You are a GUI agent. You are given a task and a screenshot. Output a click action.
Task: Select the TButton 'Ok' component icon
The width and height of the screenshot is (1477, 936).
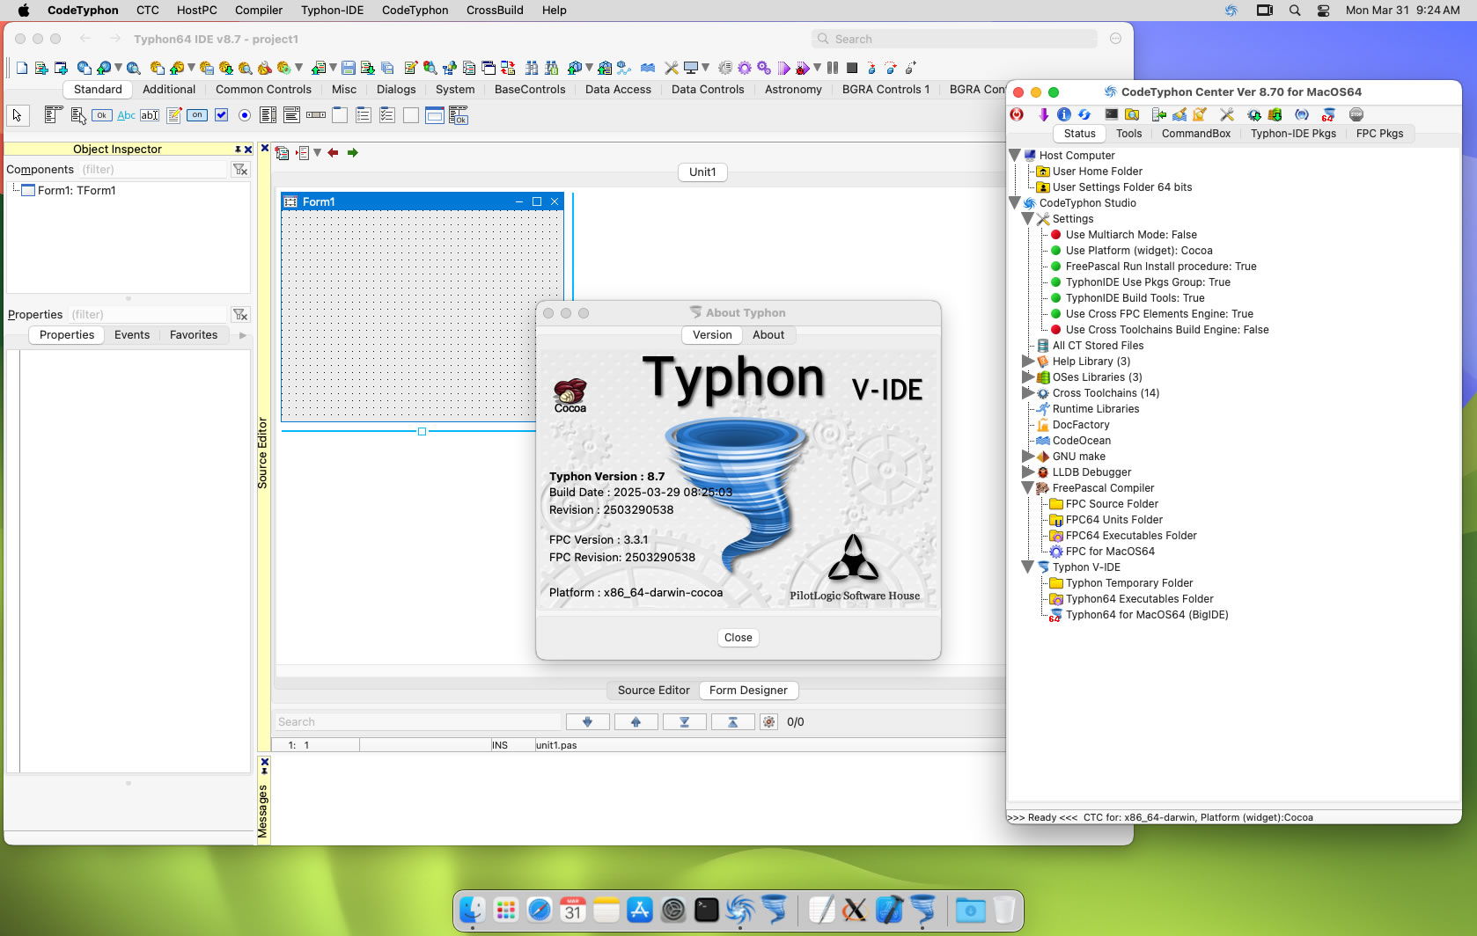pos(102,115)
